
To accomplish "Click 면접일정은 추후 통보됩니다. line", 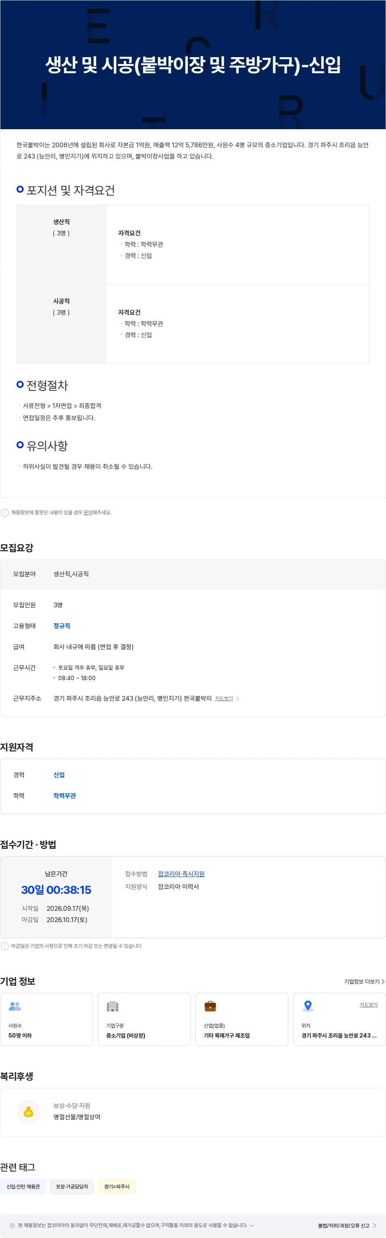I will point(59,418).
